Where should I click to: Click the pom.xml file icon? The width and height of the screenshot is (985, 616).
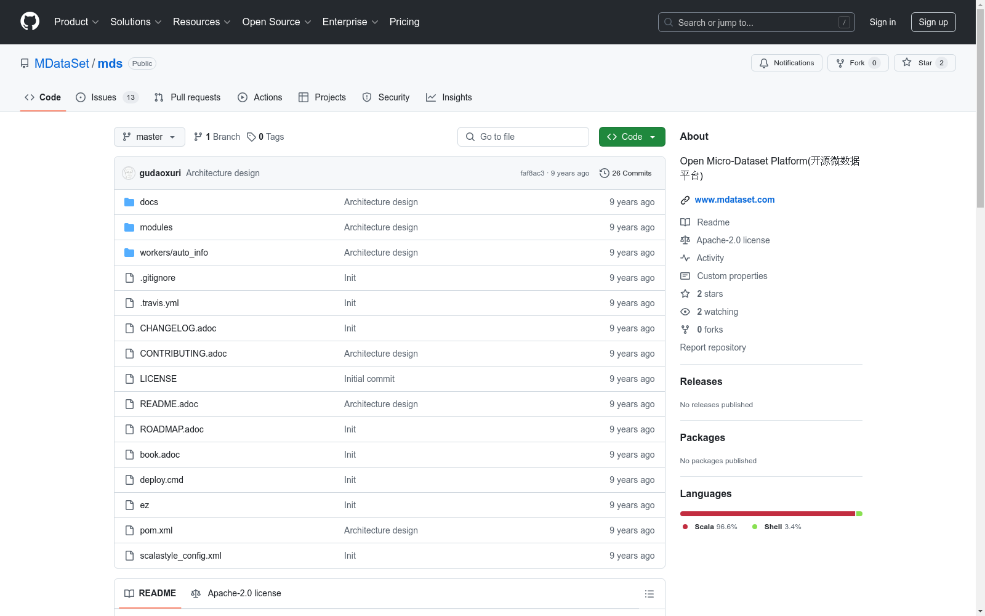point(129,530)
